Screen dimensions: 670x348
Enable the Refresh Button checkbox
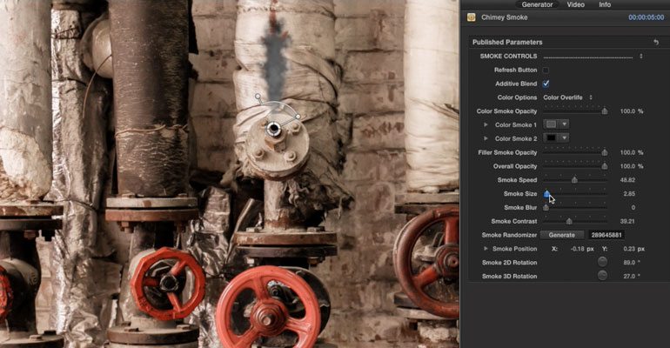(546, 70)
